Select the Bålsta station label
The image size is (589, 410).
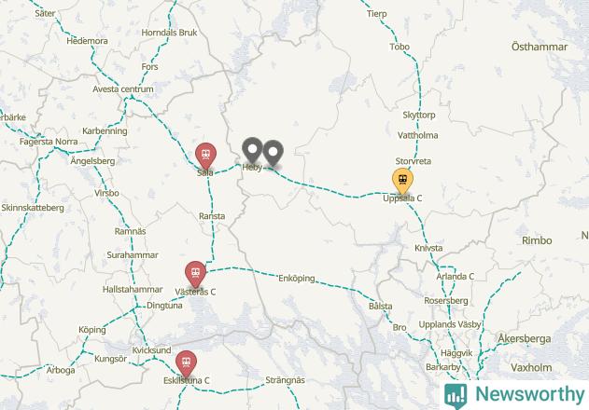tap(380, 306)
